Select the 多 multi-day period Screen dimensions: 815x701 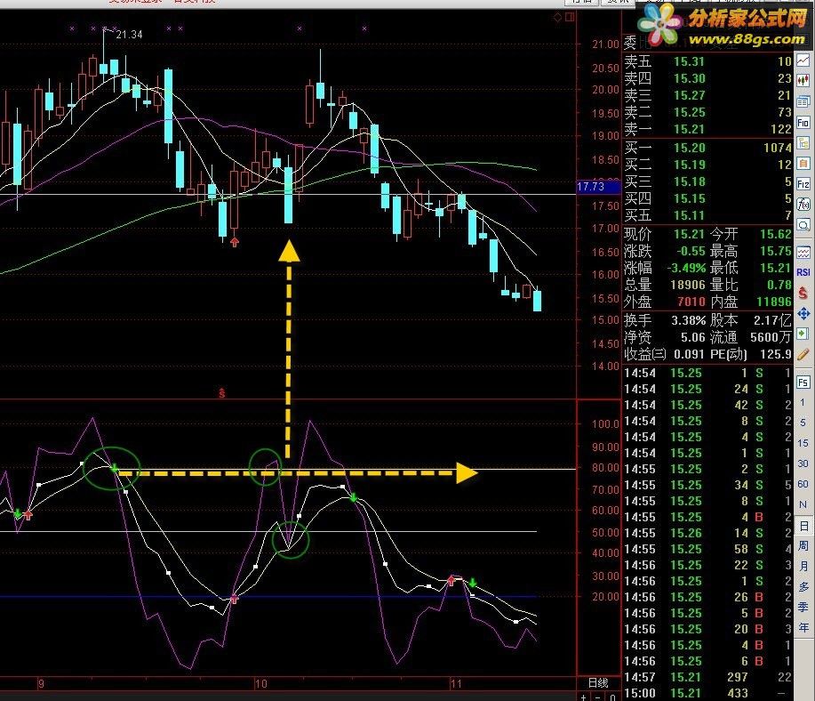pos(803,586)
